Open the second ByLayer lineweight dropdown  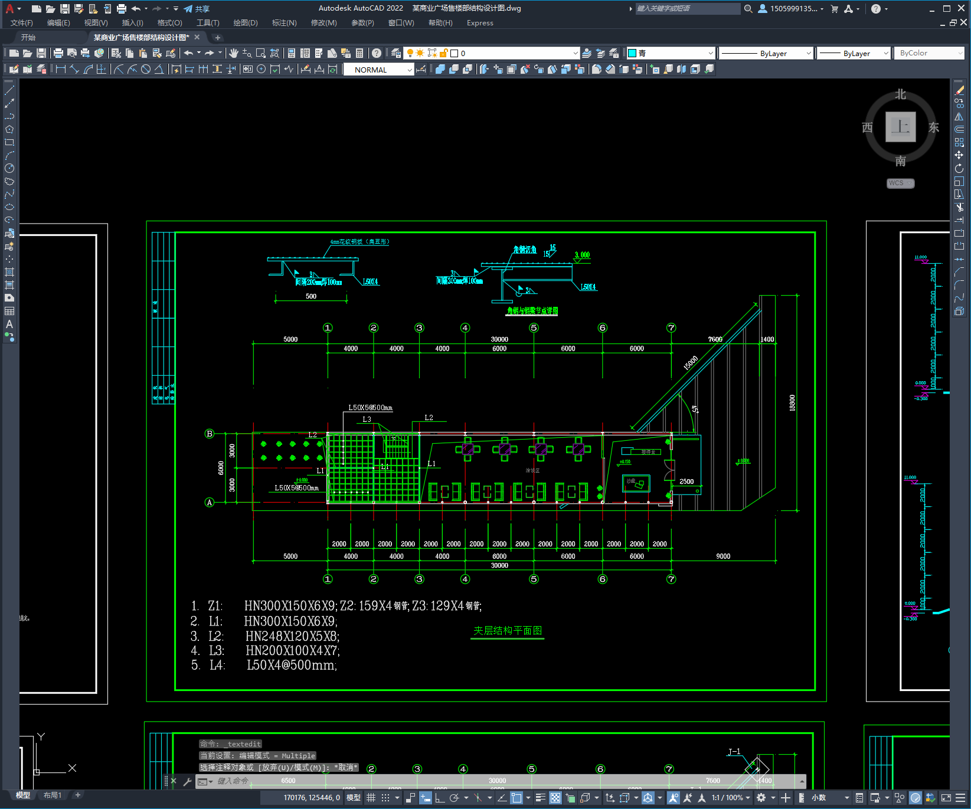(886, 53)
